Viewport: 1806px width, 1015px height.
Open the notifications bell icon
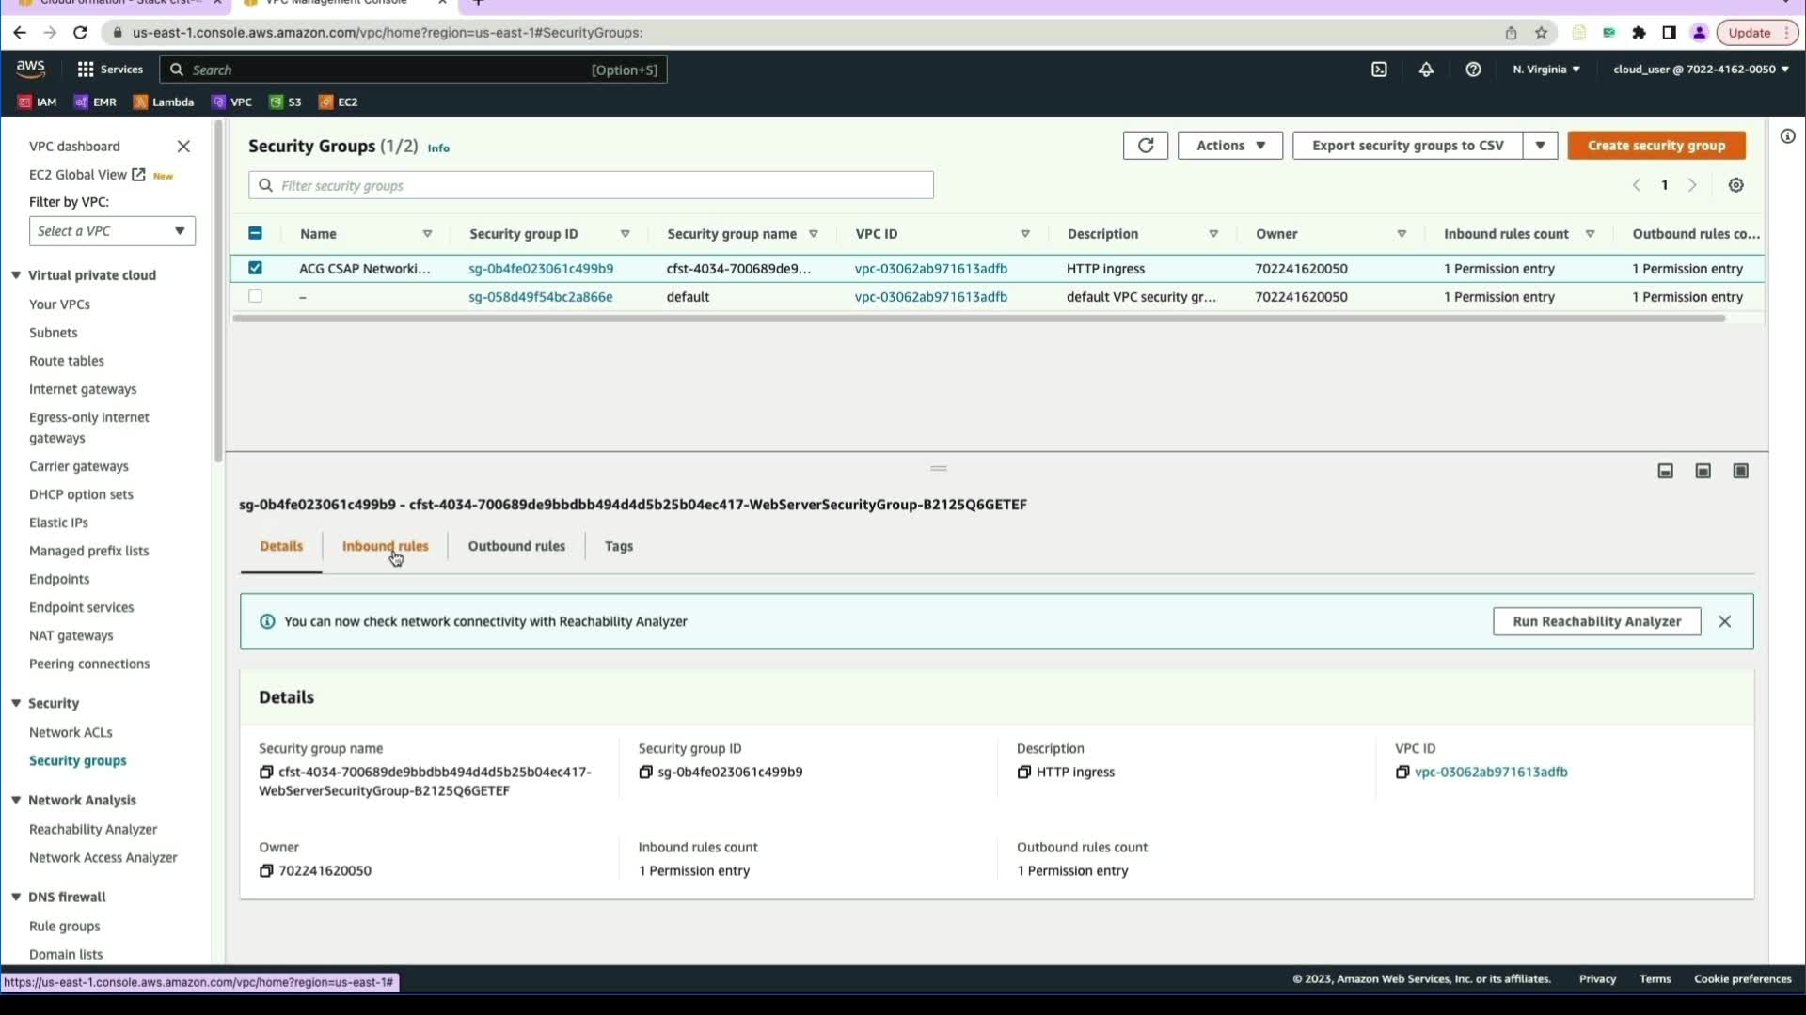[1426, 70]
